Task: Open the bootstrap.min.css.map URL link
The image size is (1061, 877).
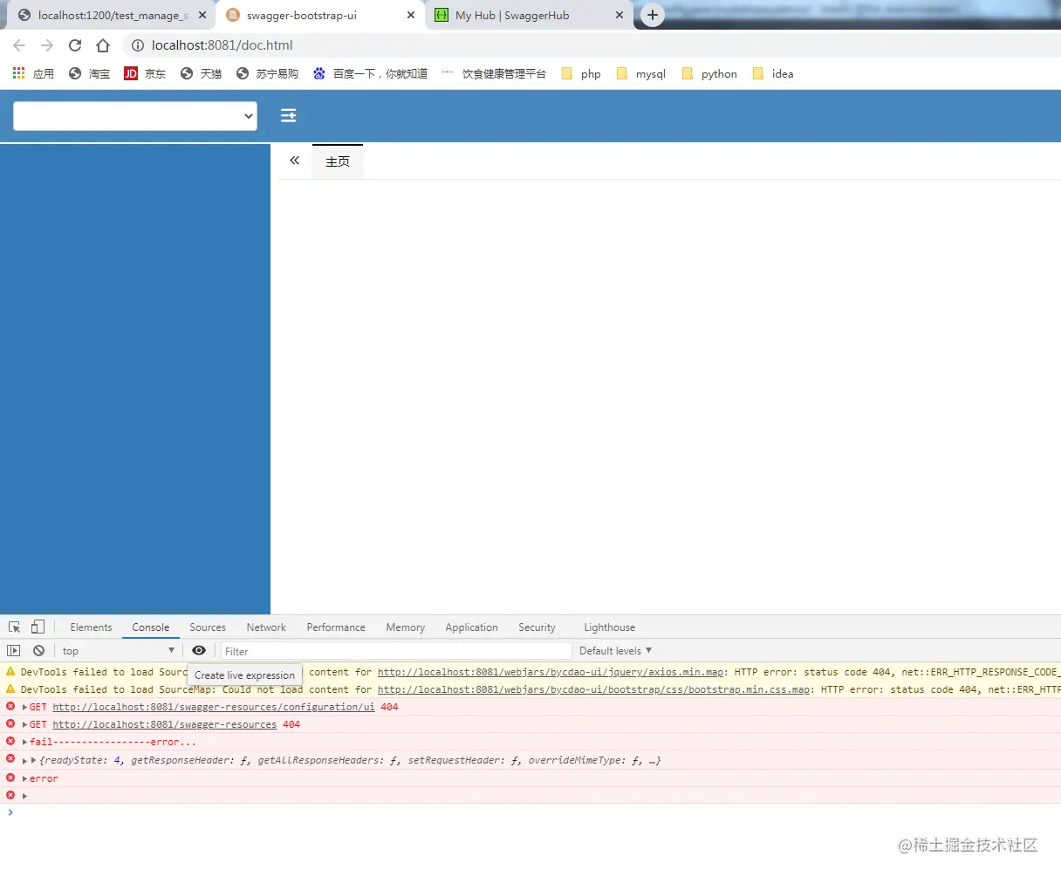Action: [595, 689]
